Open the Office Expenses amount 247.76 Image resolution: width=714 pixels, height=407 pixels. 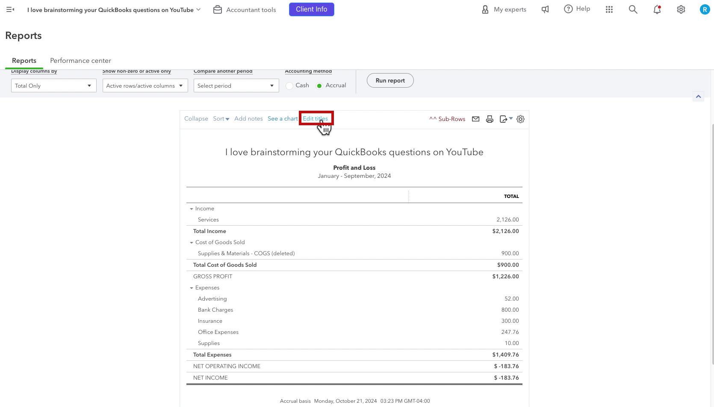point(510,332)
